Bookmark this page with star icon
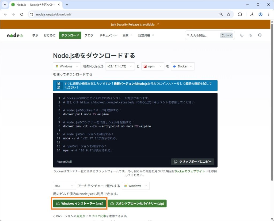This screenshot has width=274, height=221. [x=229, y=14]
